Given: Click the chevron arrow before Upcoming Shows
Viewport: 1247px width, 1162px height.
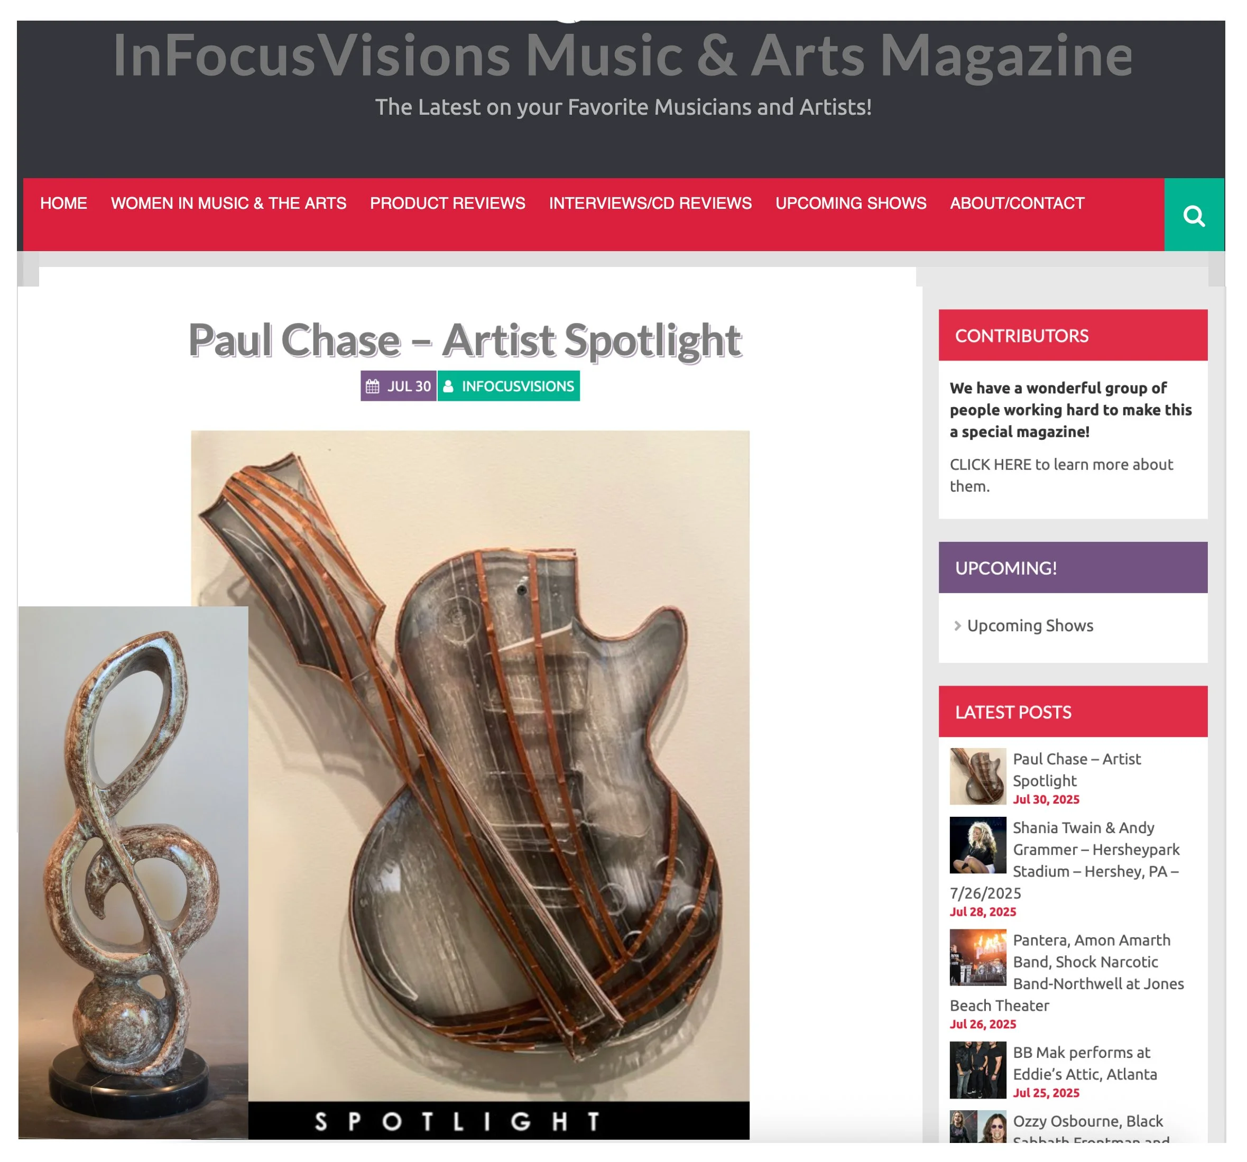Looking at the screenshot, I should pyautogui.click(x=957, y=625).
